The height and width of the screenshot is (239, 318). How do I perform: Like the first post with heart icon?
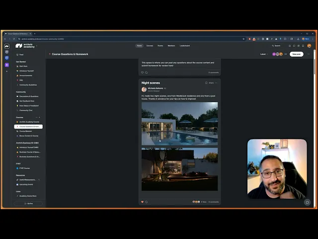coord(142,73)
